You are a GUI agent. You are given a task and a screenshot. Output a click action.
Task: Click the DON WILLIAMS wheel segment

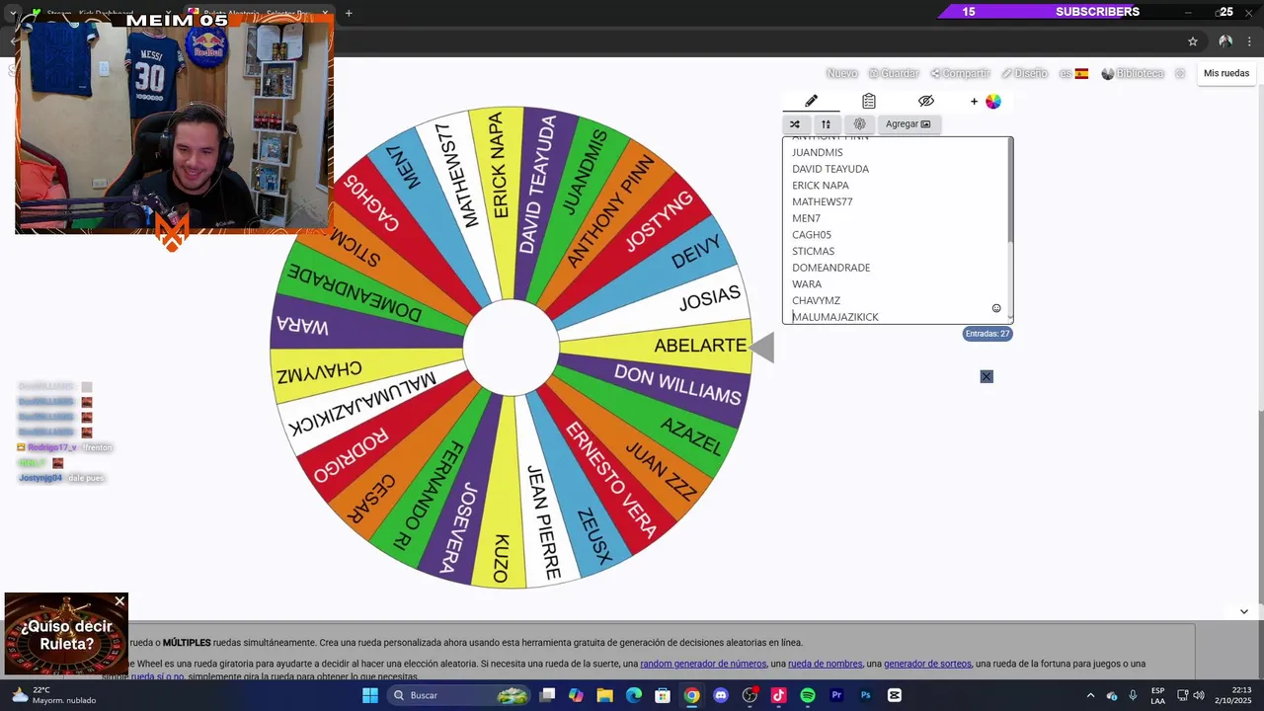(677, 384)
